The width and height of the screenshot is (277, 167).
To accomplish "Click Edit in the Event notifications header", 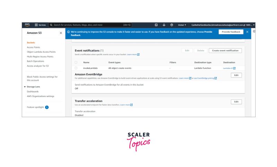I will click(x=187, y=51).
